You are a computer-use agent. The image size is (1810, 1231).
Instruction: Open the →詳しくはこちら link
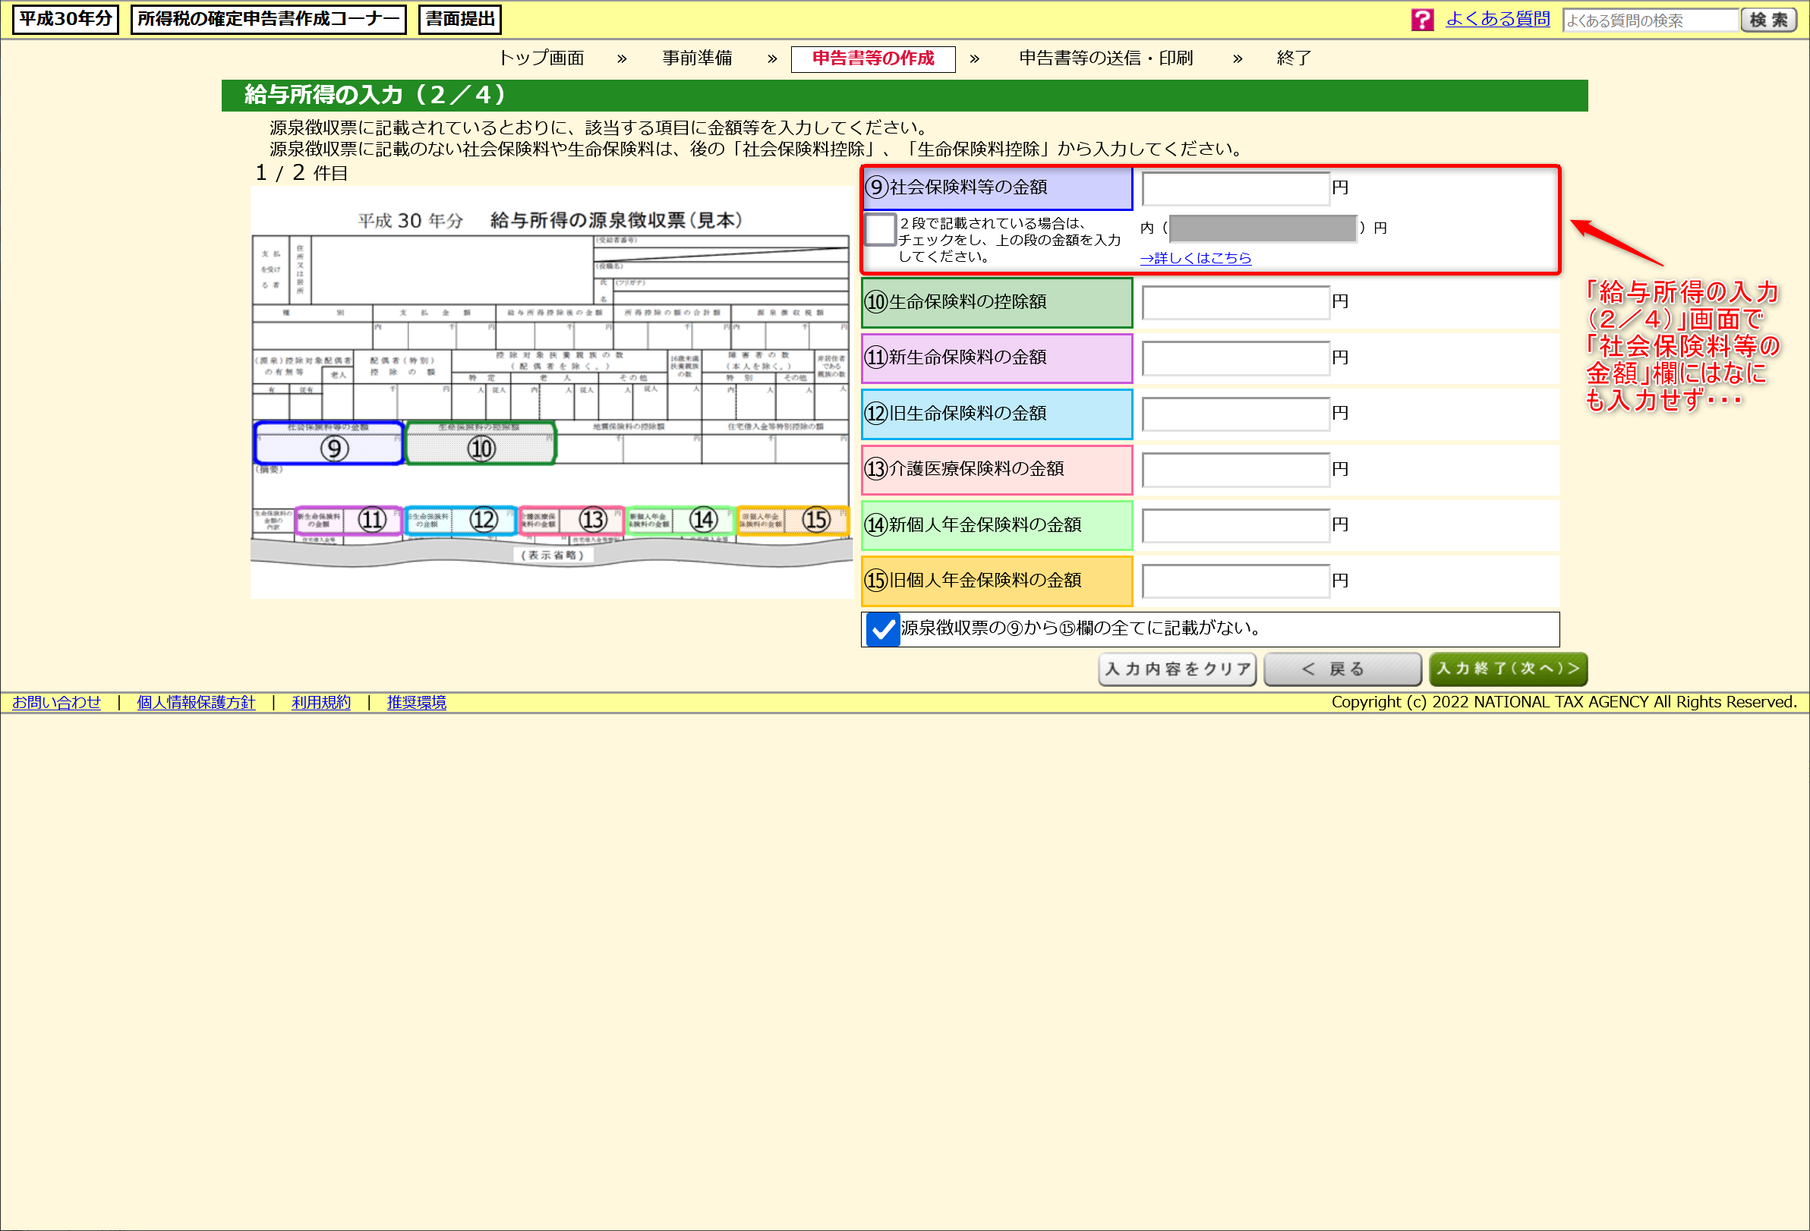coord(1195,258)
